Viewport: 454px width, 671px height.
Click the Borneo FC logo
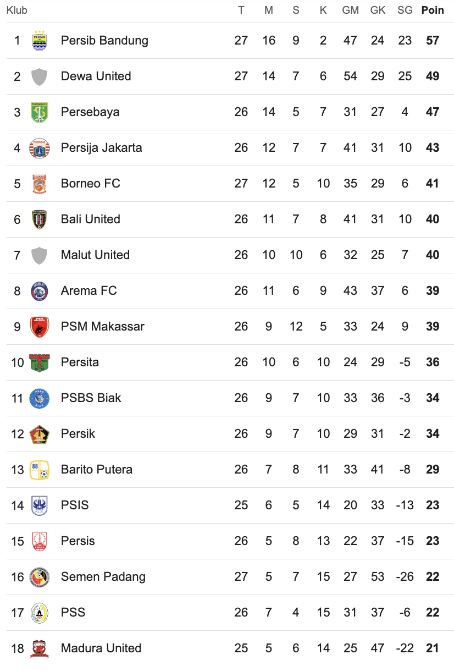click(x=39, y=184)
